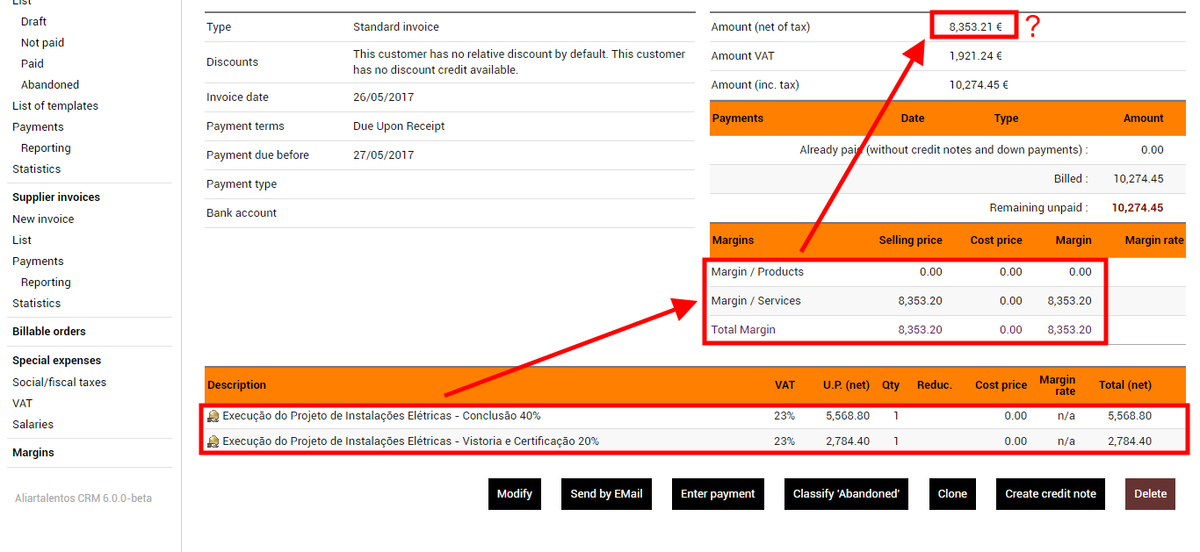Screen dimensions: 1200x552
Task: Open the Billable orders section
Action: pos(50,331)
